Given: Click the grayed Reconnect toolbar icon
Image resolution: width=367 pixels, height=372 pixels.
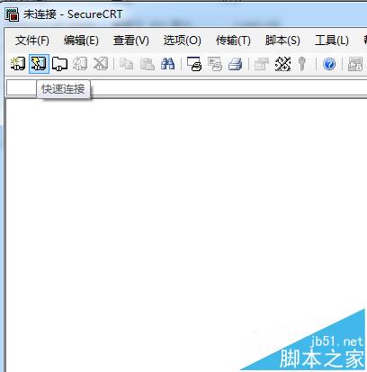Looking at the screenshot, I should 80,64.
